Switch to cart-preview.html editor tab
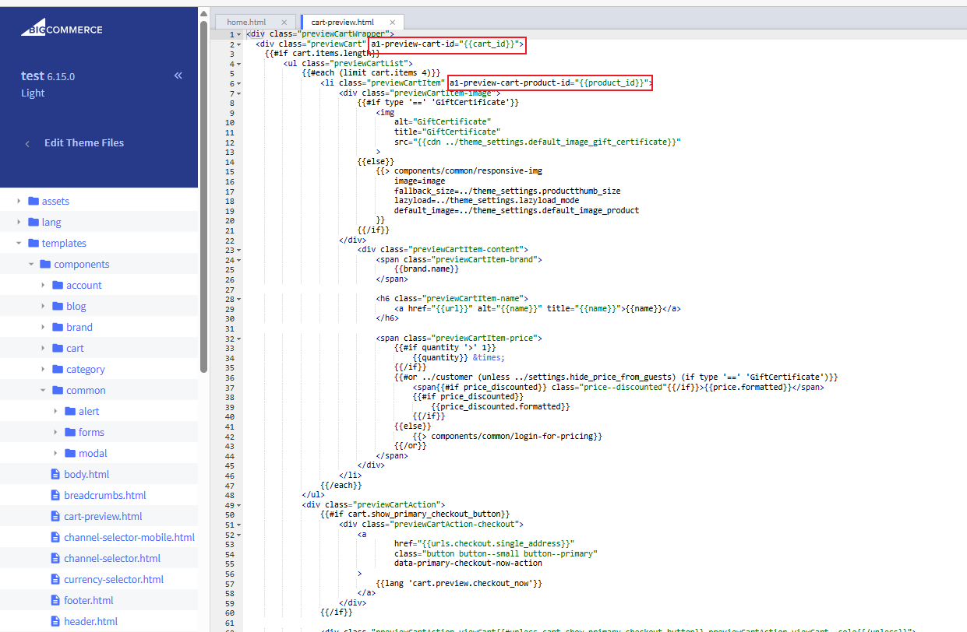967x632 pixels. (342, 23)
